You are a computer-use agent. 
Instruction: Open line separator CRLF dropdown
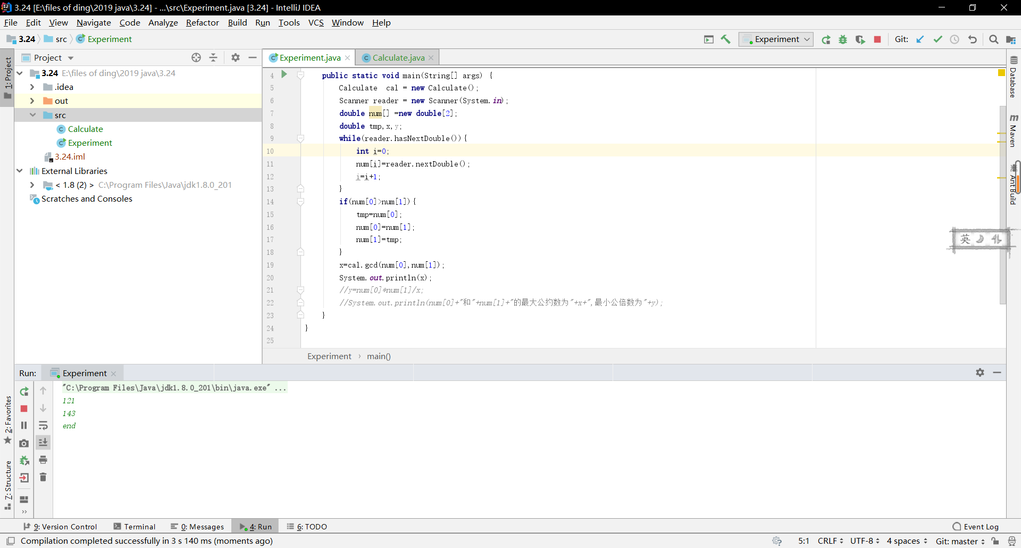(830, 541)
